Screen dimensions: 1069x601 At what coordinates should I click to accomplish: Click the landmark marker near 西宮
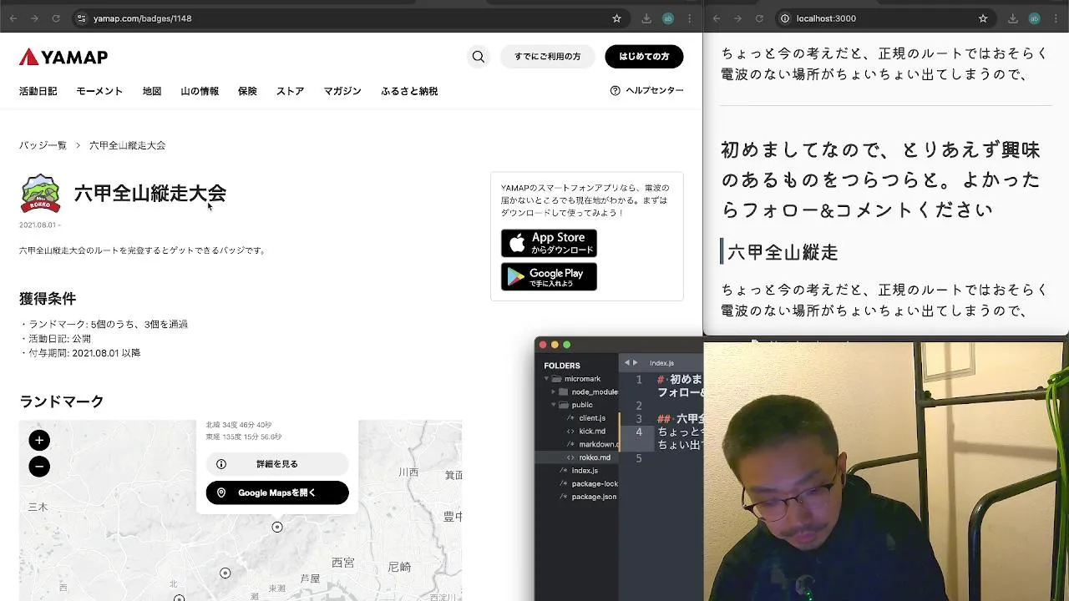point(277,527)
